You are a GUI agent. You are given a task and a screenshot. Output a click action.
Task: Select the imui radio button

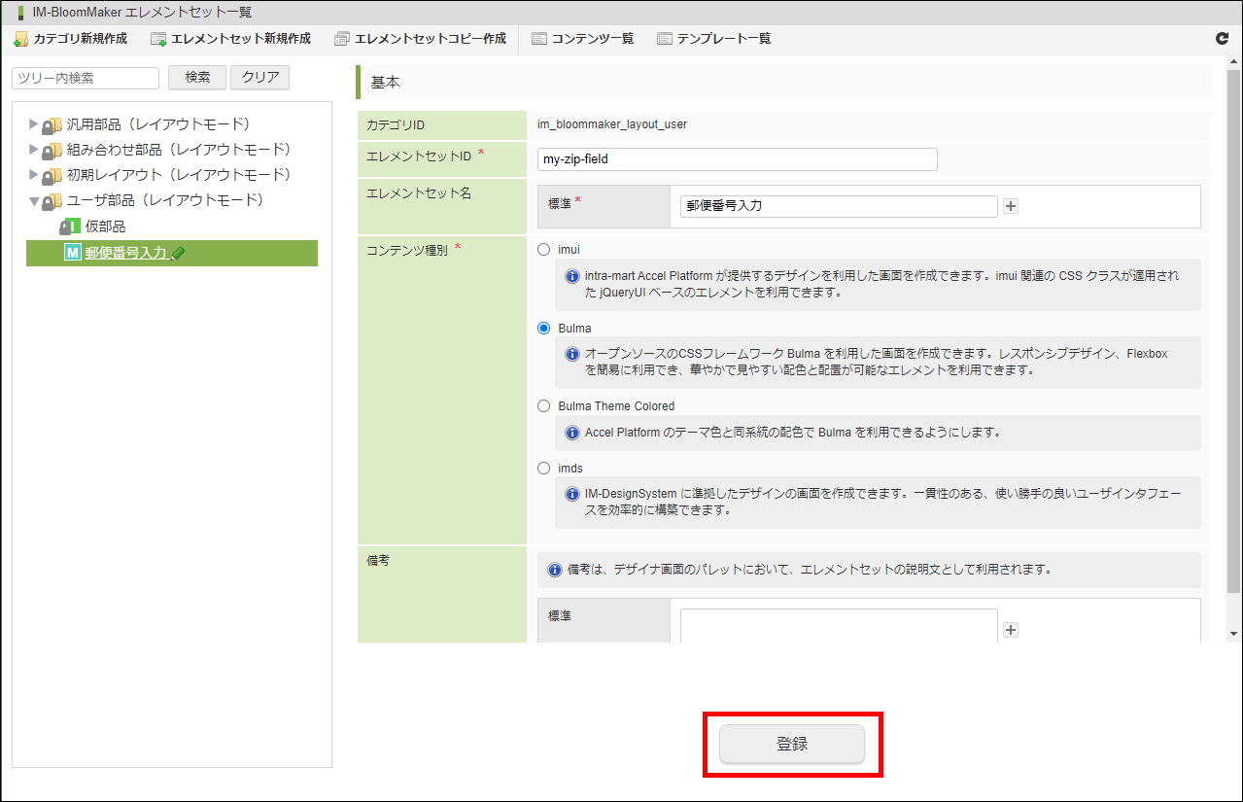(544, 250)
